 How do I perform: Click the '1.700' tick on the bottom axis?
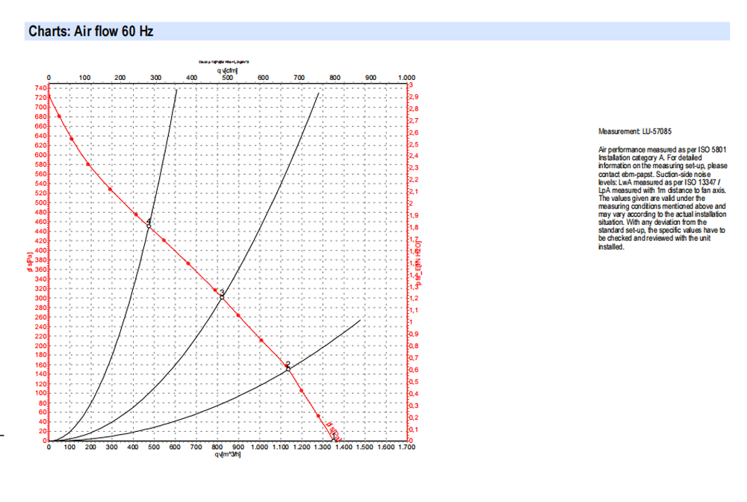tap(406, 447)
